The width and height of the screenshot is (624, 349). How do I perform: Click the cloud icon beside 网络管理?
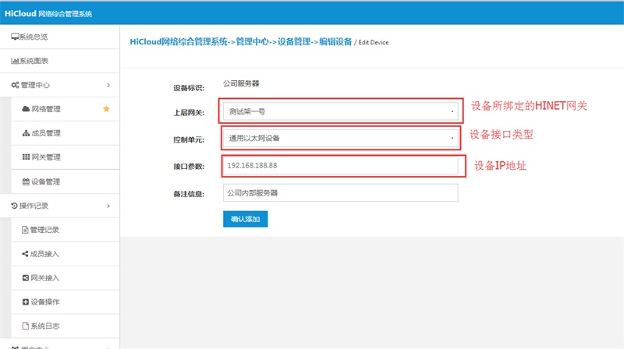point(26,109)
